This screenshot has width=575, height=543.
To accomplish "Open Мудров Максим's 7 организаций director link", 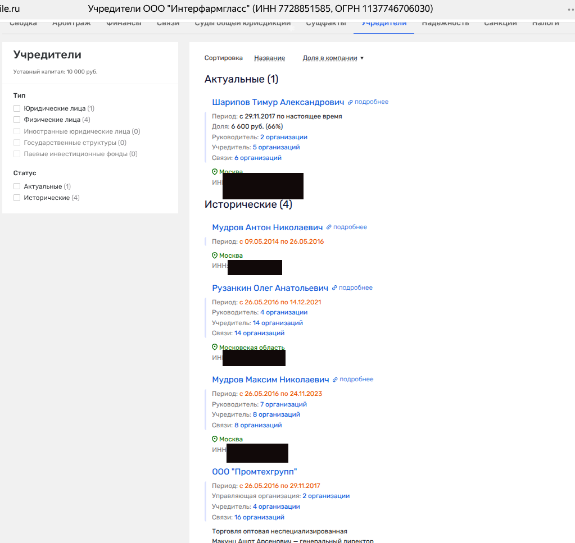I will point(283,404).
